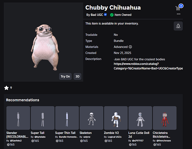Open the Skeleton bundle thumbnail
Viewport: 192px width, 149px height.
point(92,118)
